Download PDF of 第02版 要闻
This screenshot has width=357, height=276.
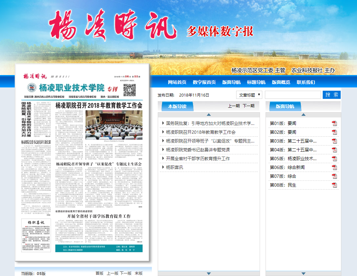pos(334,132)
